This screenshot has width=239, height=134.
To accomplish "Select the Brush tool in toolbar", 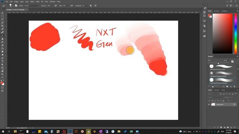I will click(2, 36).
